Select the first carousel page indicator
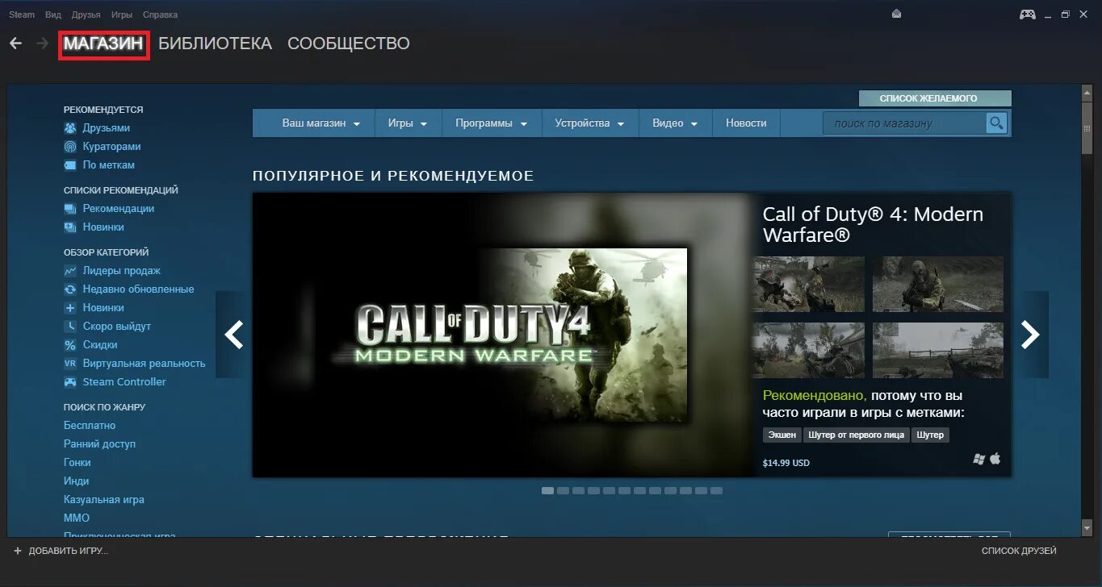1102x587 pixels. click(x=547, y=490)
